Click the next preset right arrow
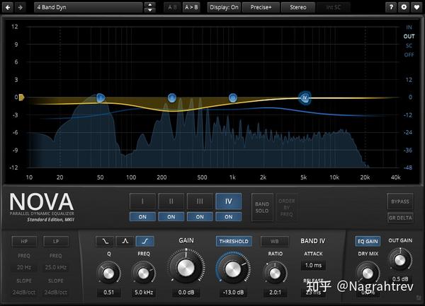 (x=21, y=7)
